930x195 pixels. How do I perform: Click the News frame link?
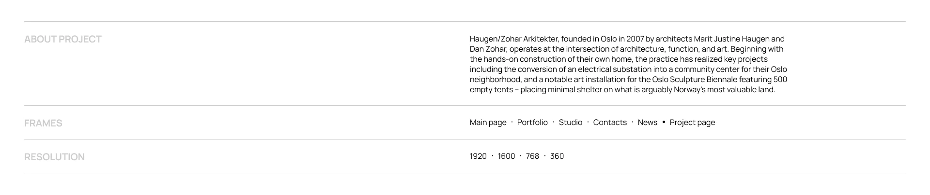point(647,123)
